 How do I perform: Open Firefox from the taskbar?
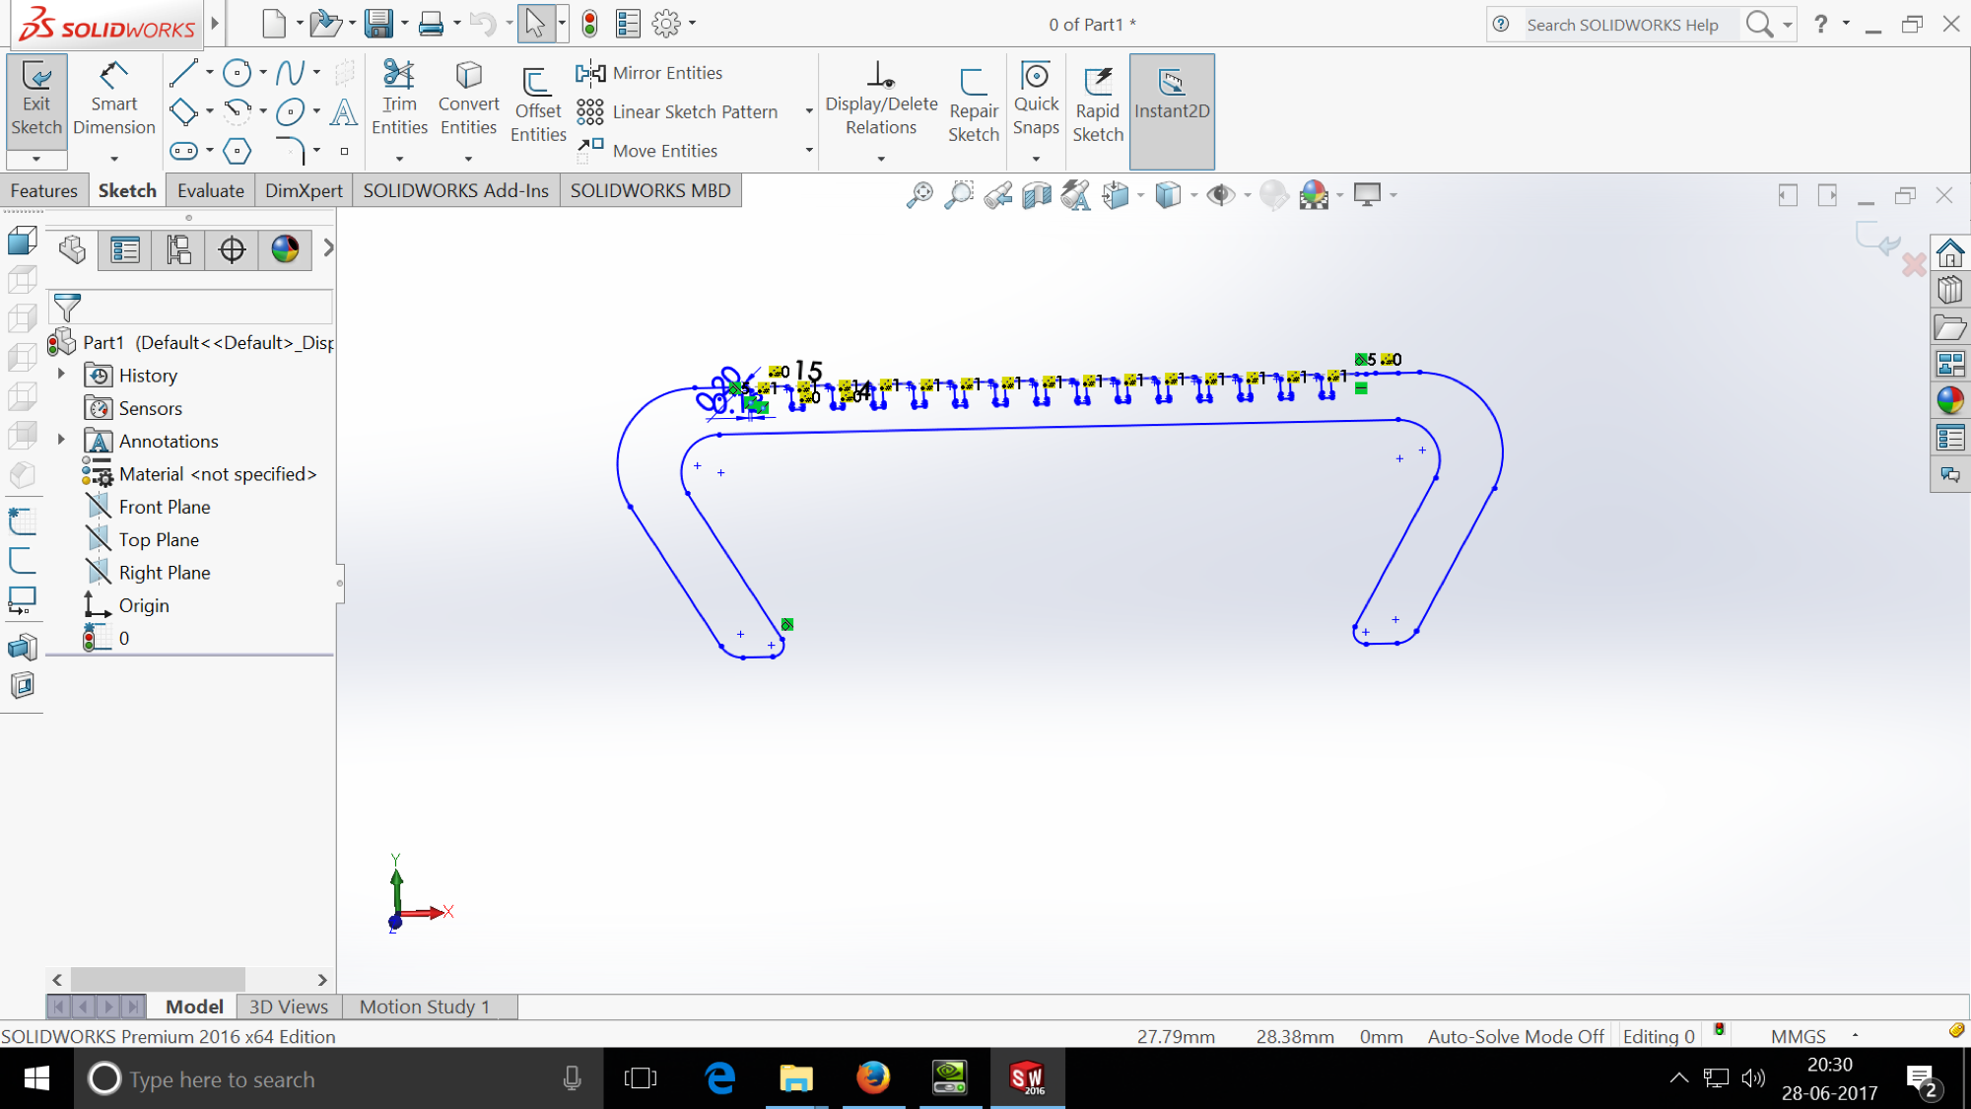pyautogui.click(x=873, y=1078)
